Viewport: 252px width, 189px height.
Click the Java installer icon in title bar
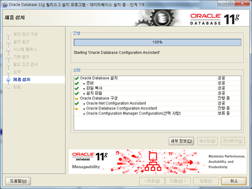click(x=5, y=5)
